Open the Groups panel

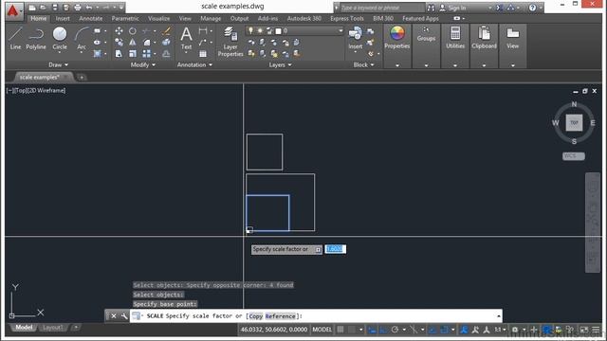pyautogui.click(x=426, y=34)
